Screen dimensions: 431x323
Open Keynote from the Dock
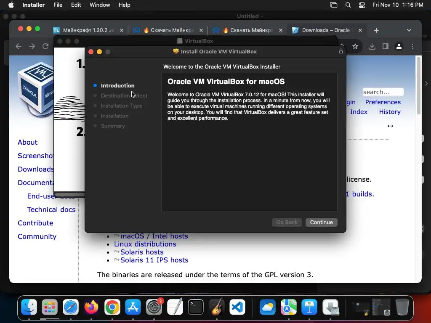[309, 307]
